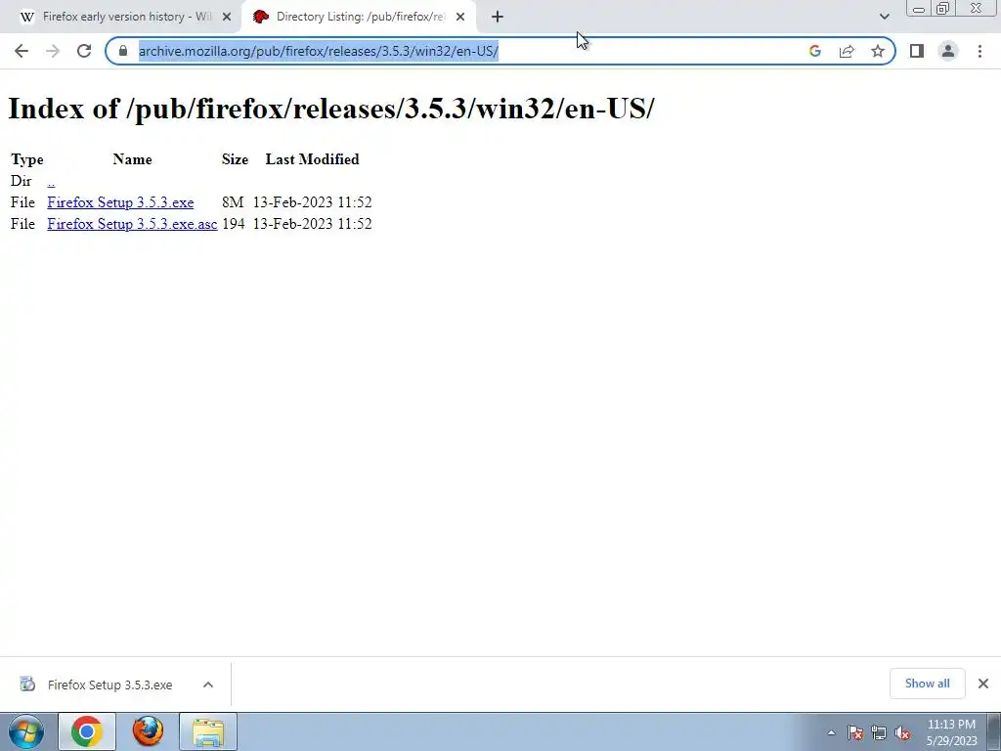1001x751 pixels.
Task: Click File type cell of Firefox Setup 3.5.3.exe row
Action: [22, 202]
